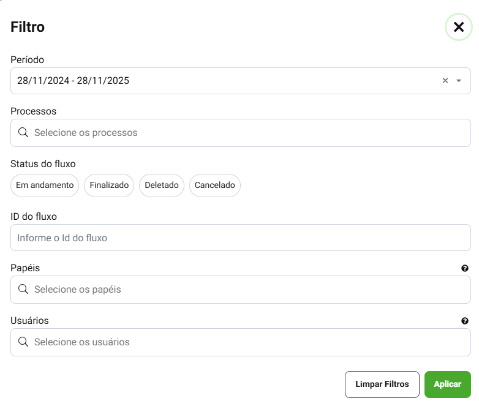
Task: Select the 'Deletado' status chip
Action: (162, 186)
